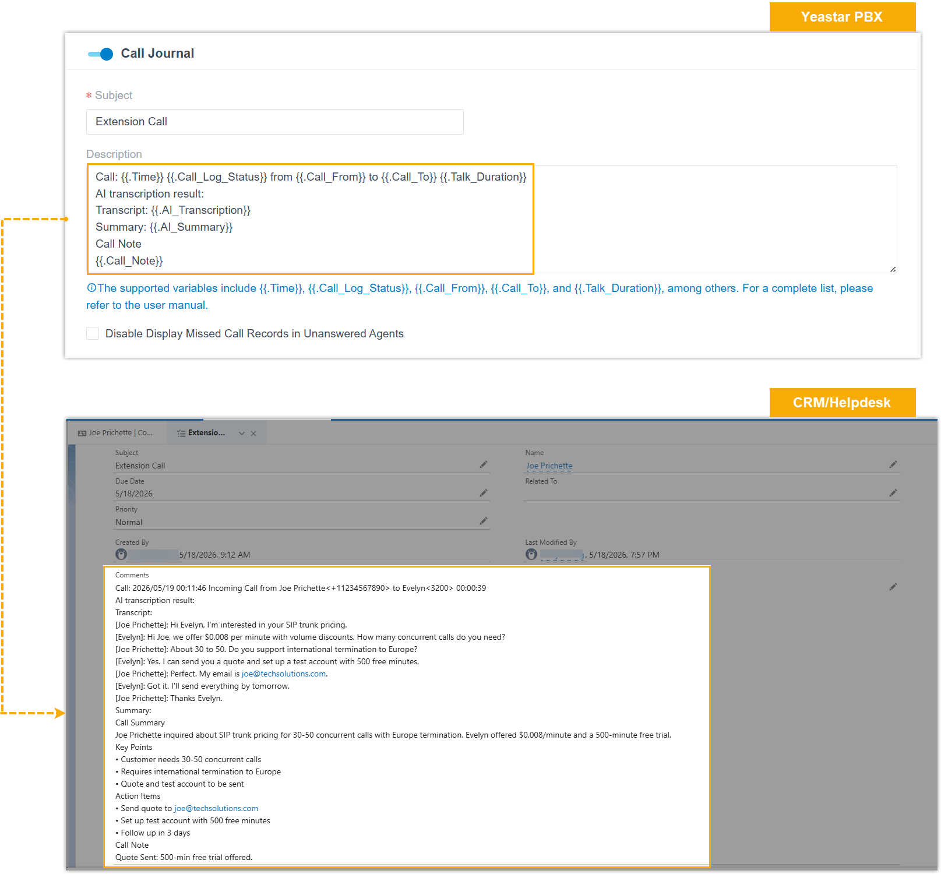Click 'Quote Sent: 500-min free trial offered.'

click(184, 857)
